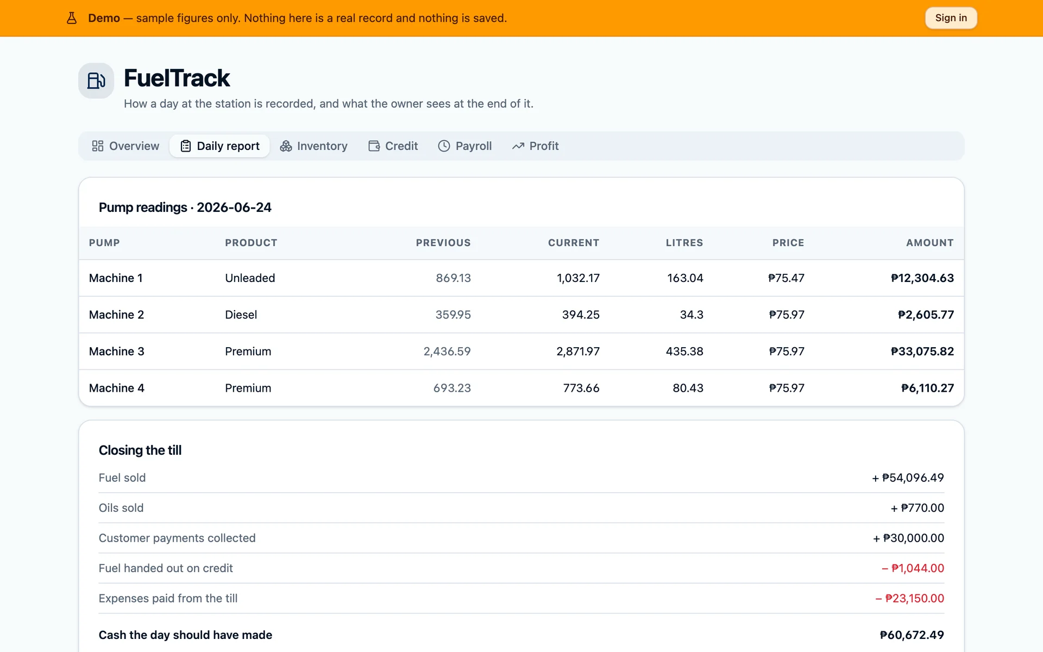Click the PRICE column header
The height and width of the screenshot is (652, 1043).
pos(788,243)
